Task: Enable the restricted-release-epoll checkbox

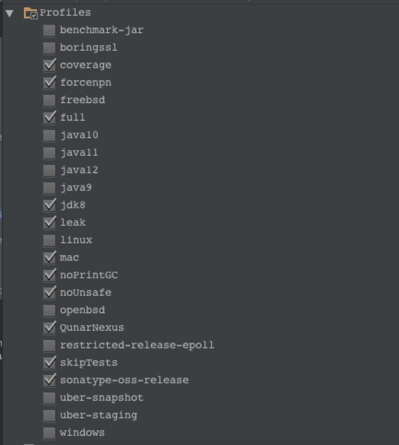Action: point(49,345)
